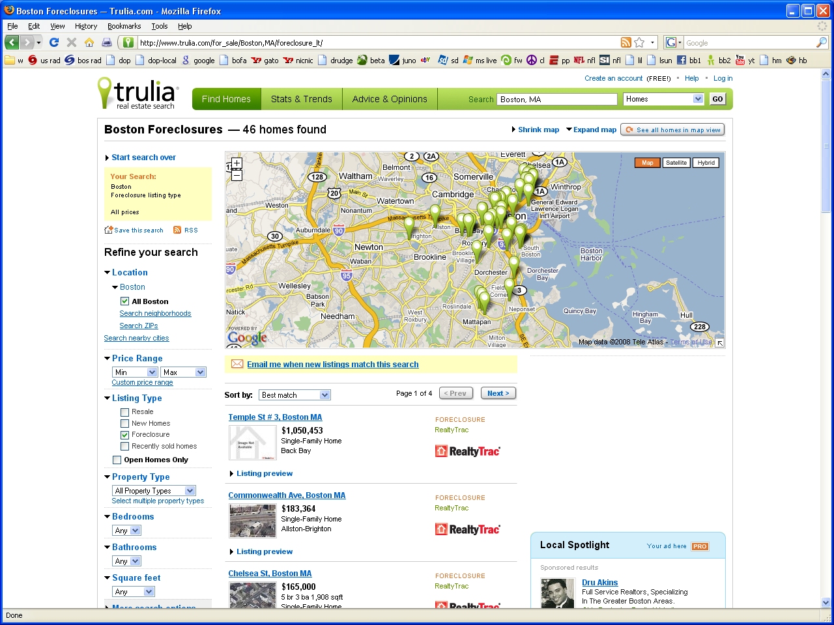This screenshot has height=625, width=834.
Task: Open the 'ms live' bookmark
Action: 480,61
